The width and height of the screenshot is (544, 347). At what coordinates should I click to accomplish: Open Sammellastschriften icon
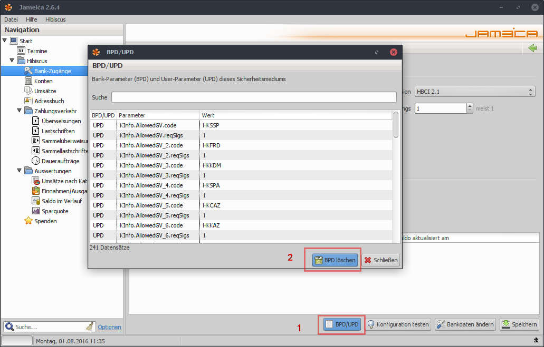coord(36,151)
